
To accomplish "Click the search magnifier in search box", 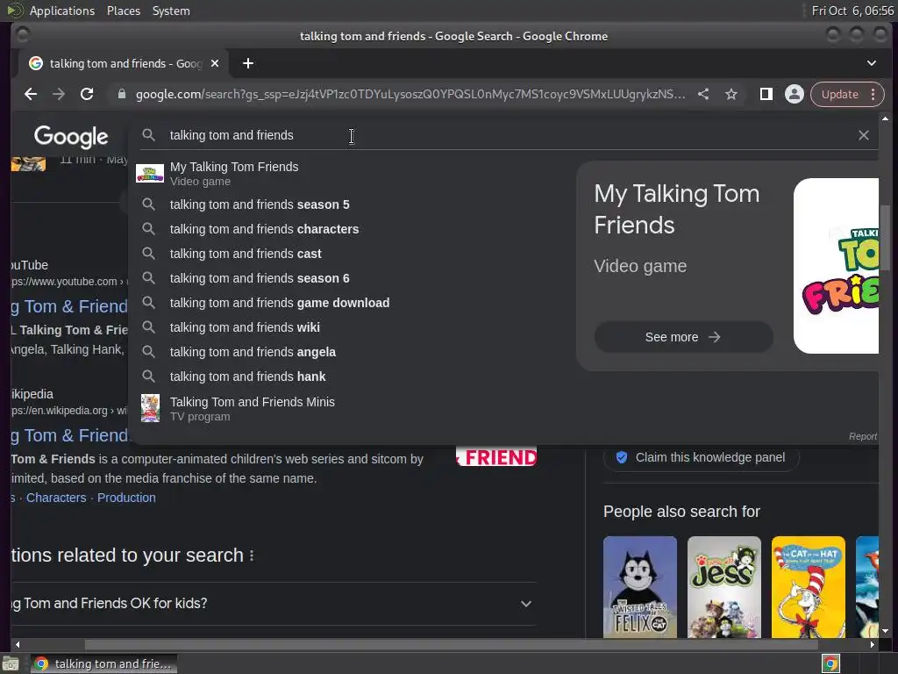I will [148, 135].
